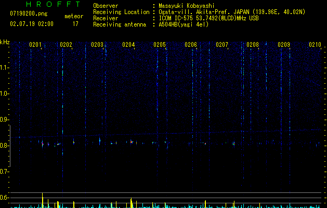327x208 pixels.
Task: Click the 0203 time marker
Action: (x=97, y=45)
